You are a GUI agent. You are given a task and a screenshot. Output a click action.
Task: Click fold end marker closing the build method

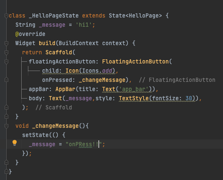pyautogui.click(x=6, y=117)
